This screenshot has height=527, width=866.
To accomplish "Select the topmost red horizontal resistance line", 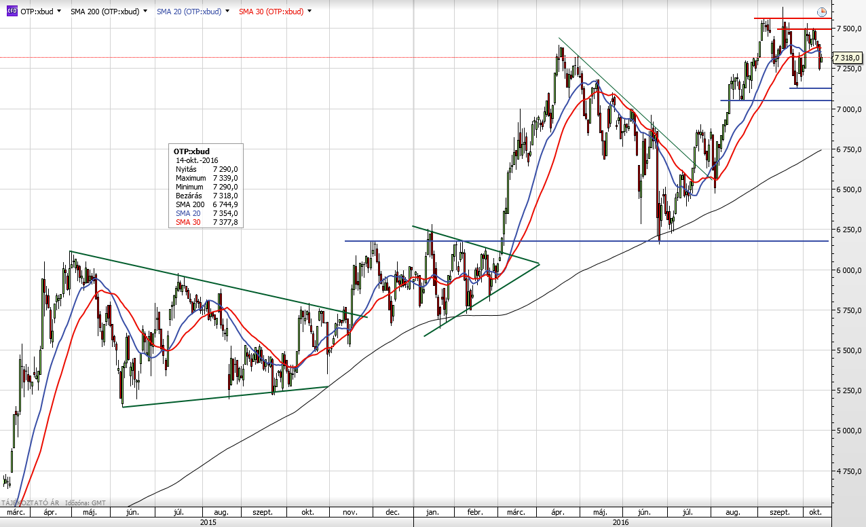I will coord(792,18).
